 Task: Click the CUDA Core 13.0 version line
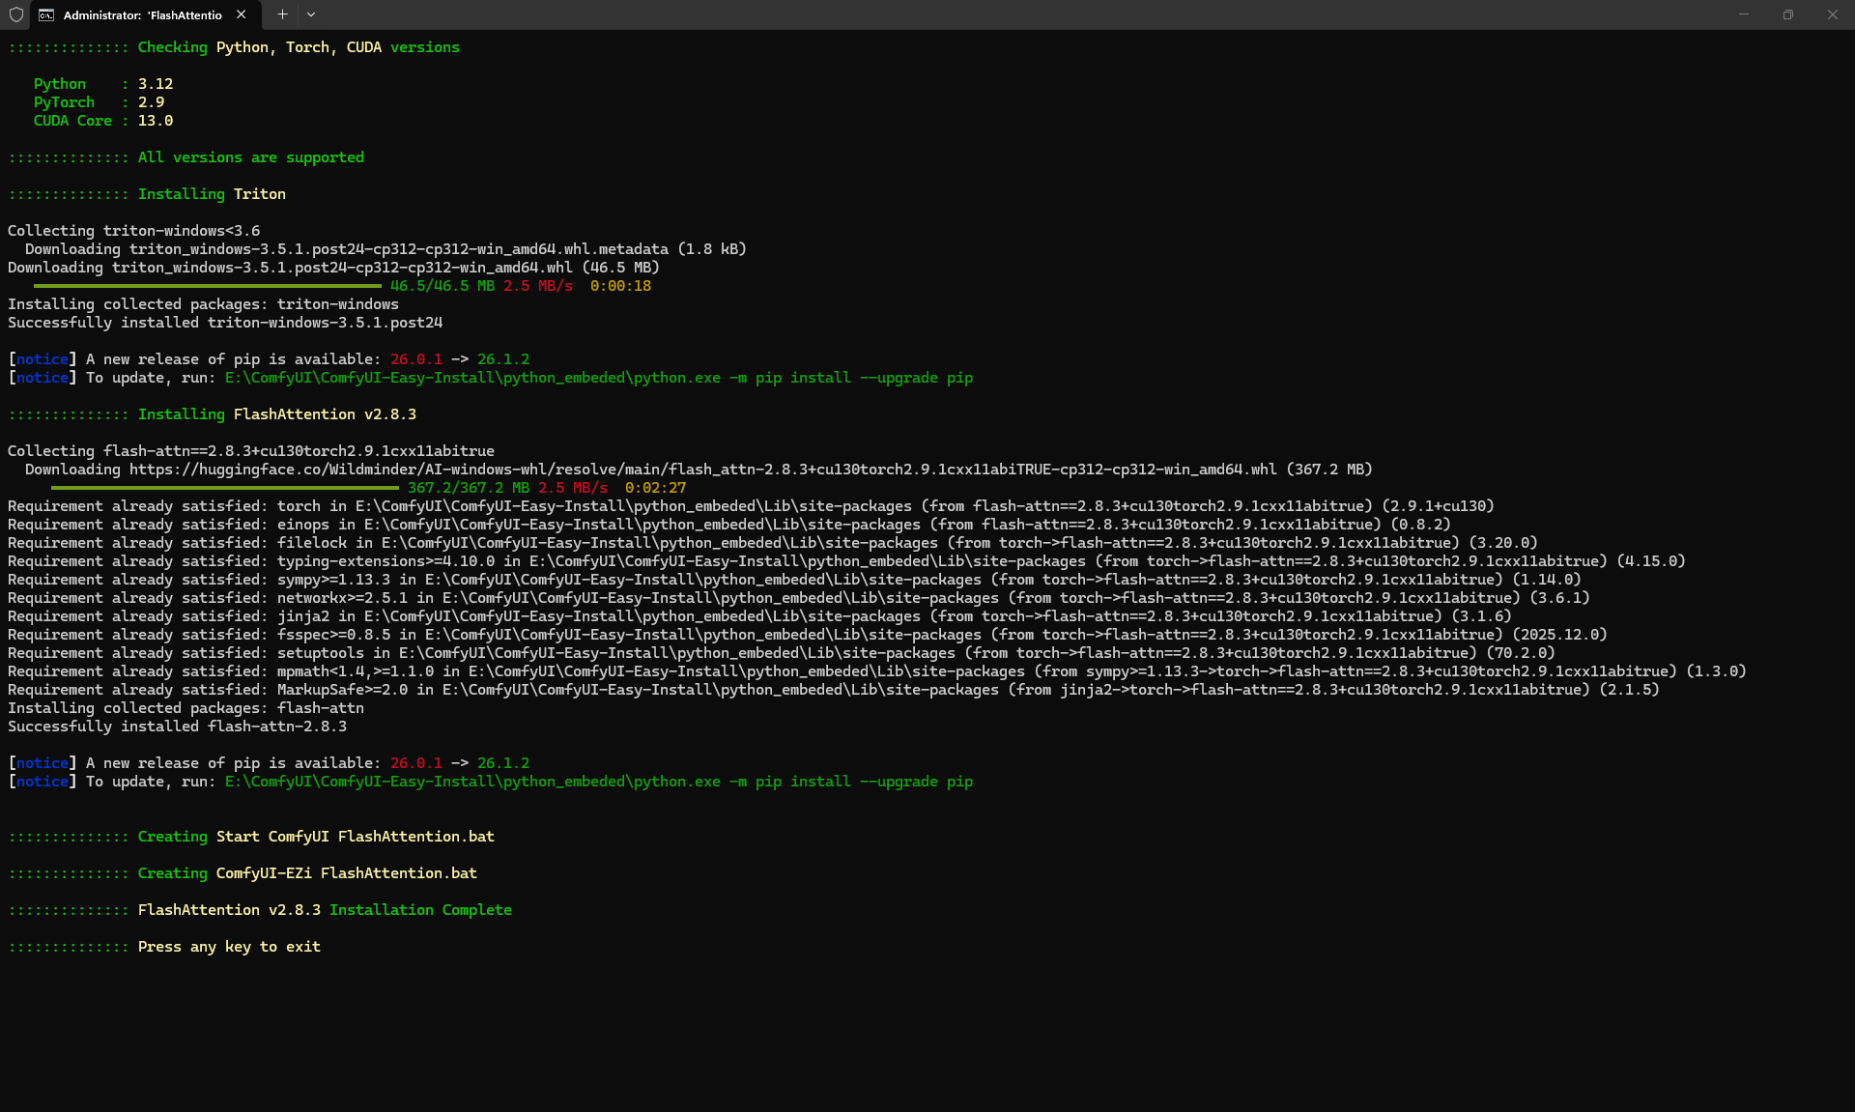coord(103,121)
